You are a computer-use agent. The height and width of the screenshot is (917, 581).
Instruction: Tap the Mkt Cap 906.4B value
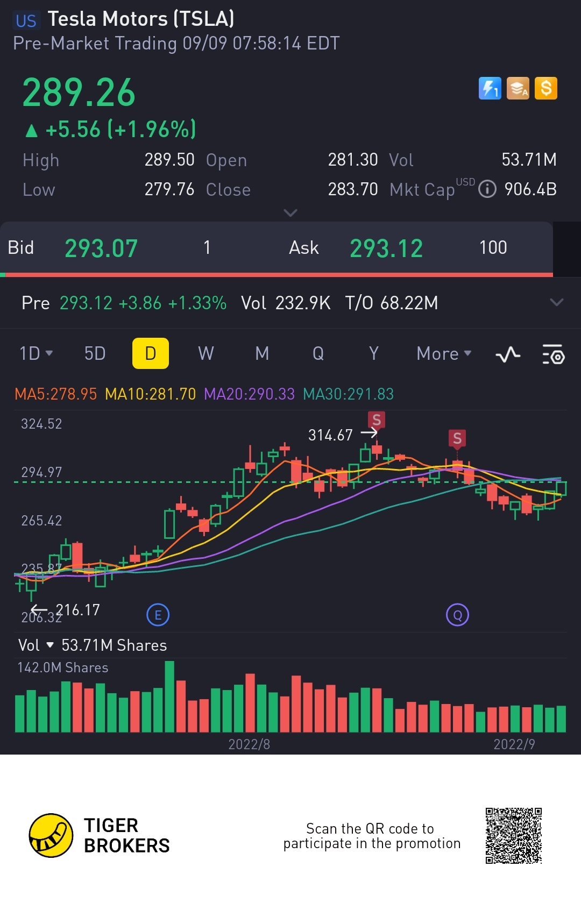(x=530, y=189)
